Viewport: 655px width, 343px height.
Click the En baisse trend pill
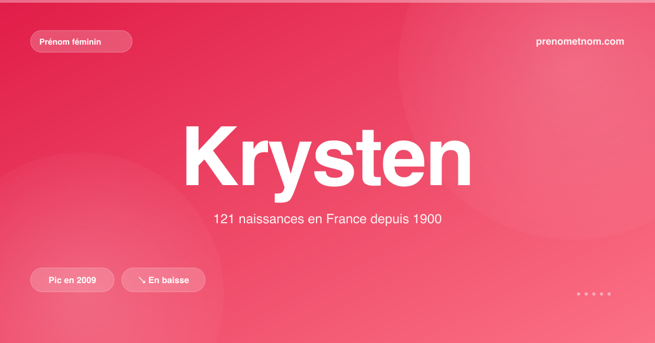click(x=163, y=280)
